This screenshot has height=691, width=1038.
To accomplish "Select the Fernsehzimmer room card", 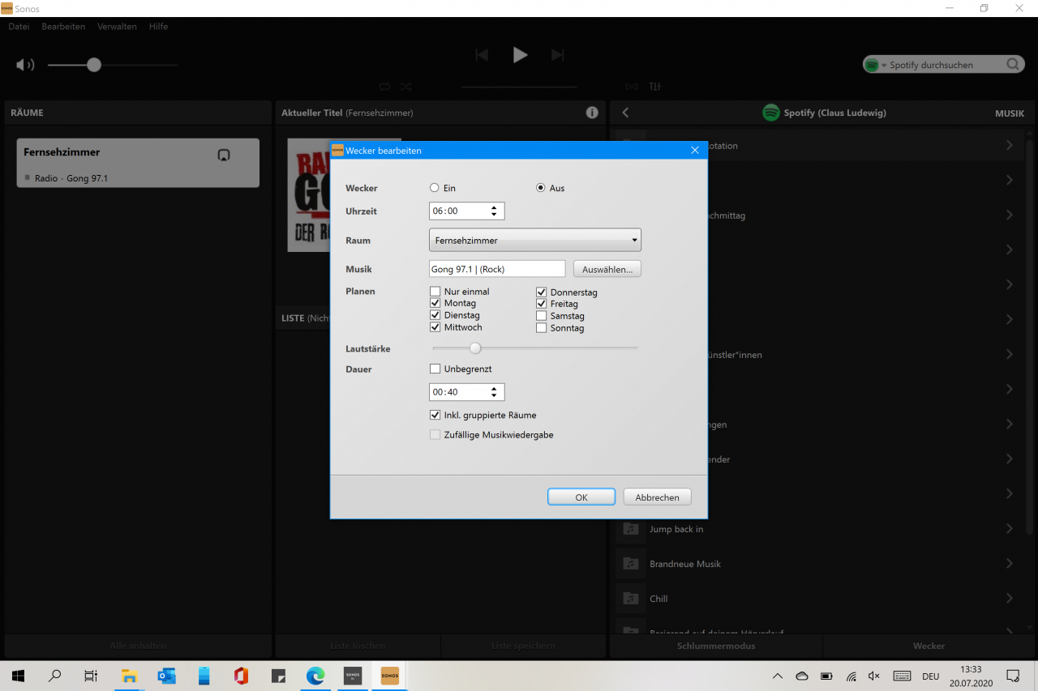I will click(138, 163).
